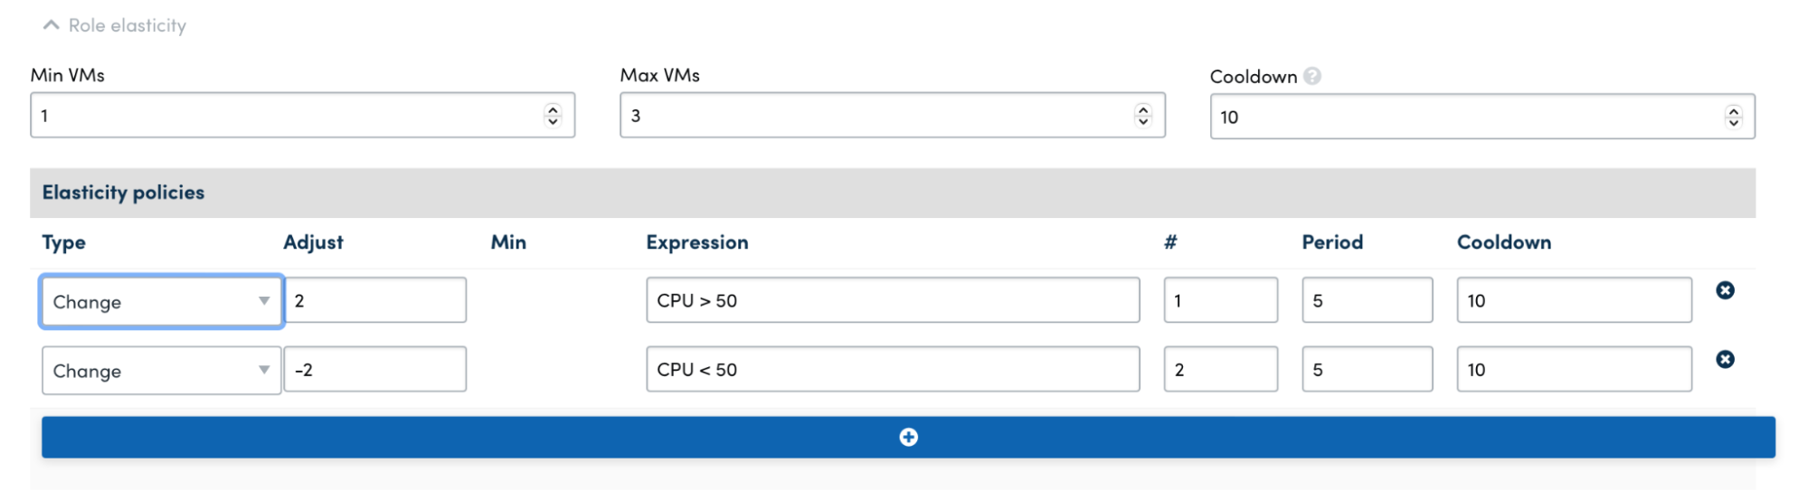The image size is (1808, 501).
Task: Click the role Cooldown spinner arrows
Action: tap(1733, 117)
